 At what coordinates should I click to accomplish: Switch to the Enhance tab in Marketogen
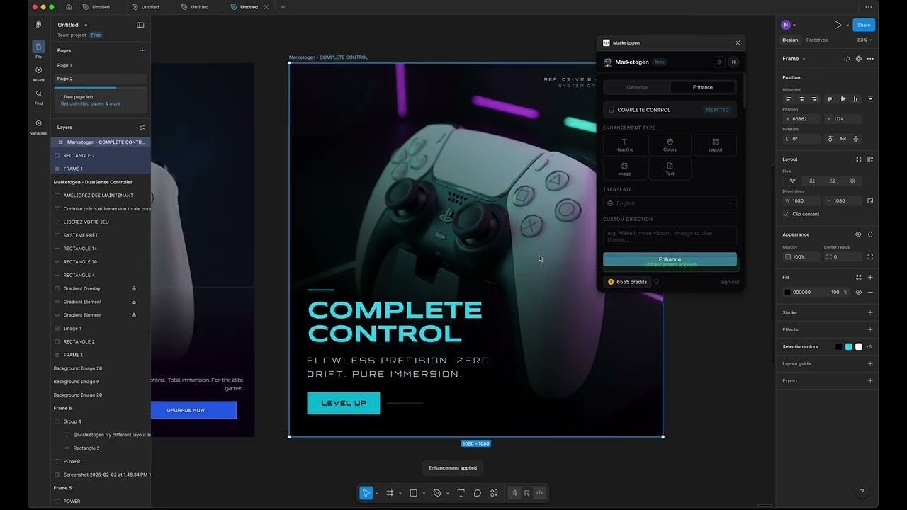[x=703, y=87]
